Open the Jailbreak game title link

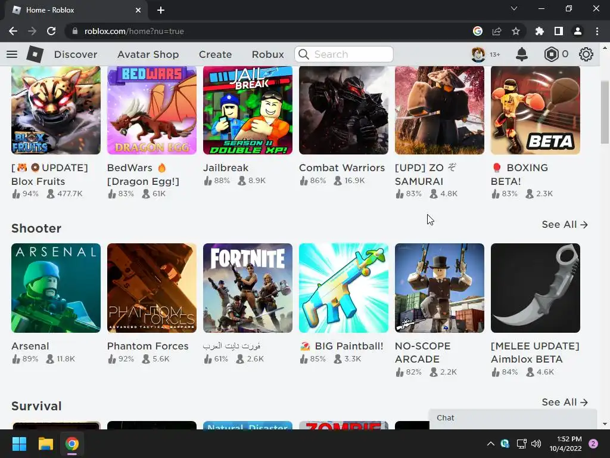click(x=226, y=168)
